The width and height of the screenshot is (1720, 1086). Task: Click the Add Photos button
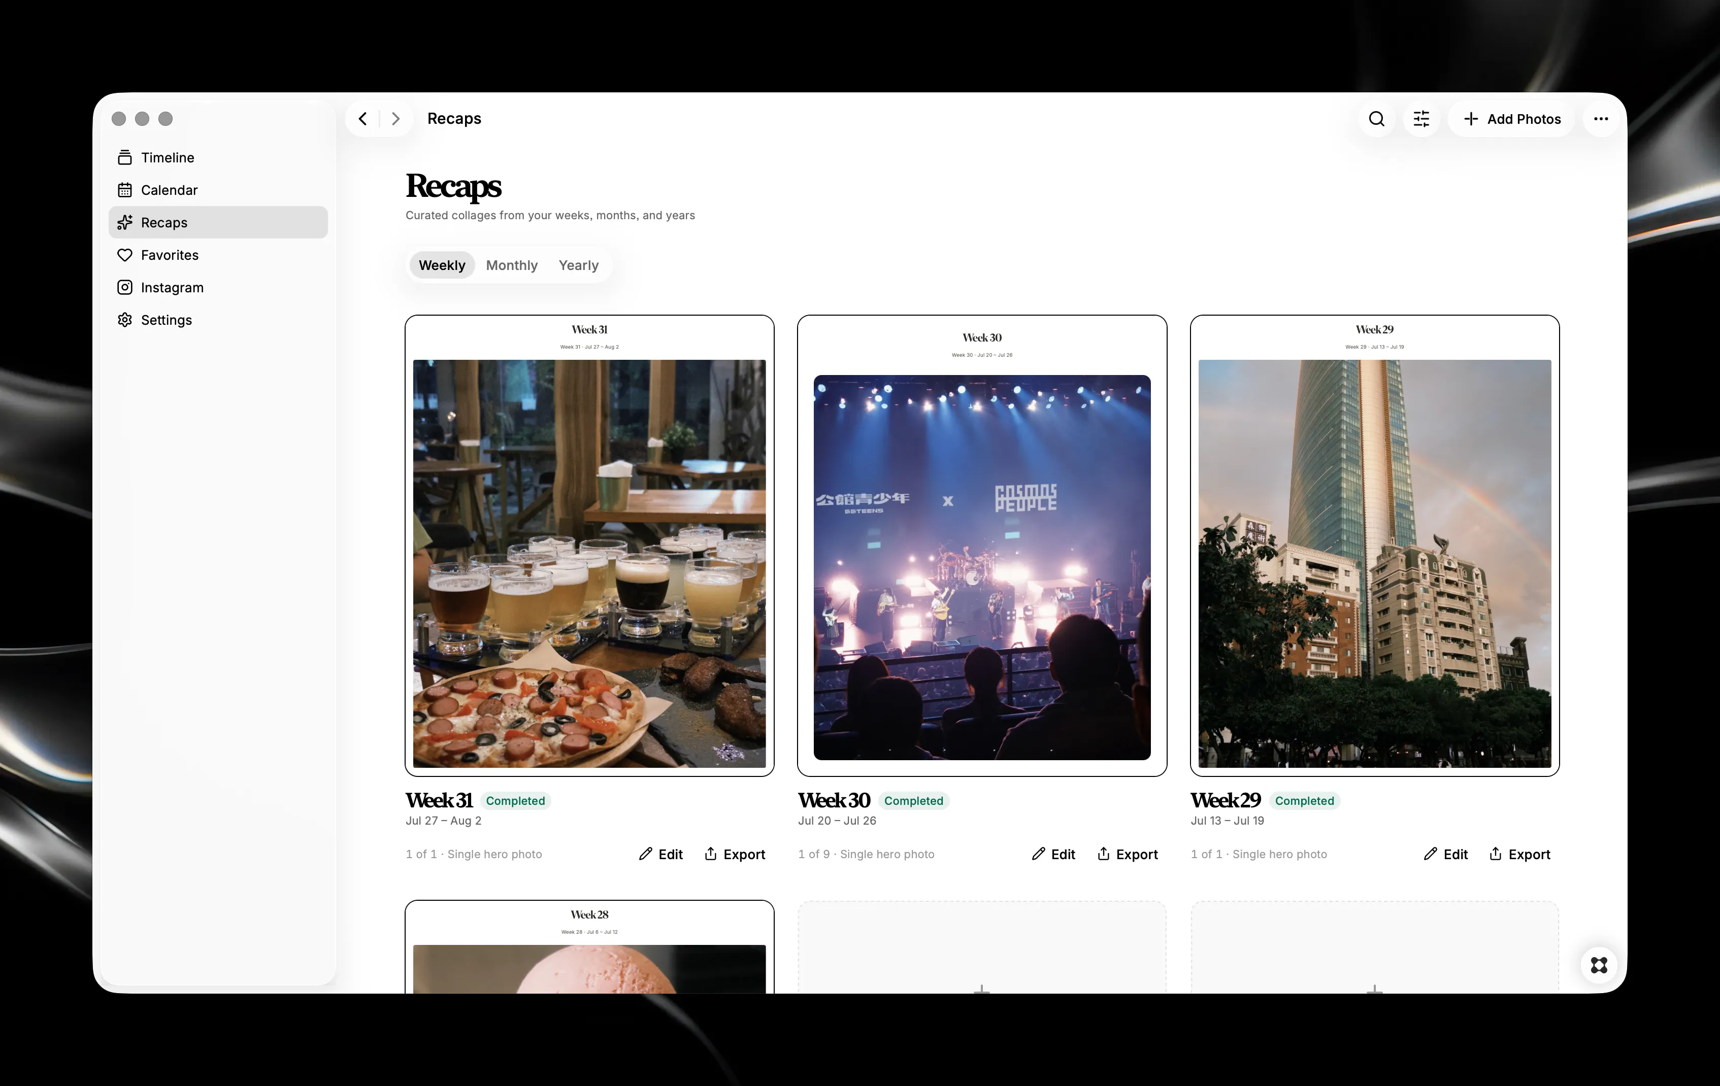tap(1511, 119)
